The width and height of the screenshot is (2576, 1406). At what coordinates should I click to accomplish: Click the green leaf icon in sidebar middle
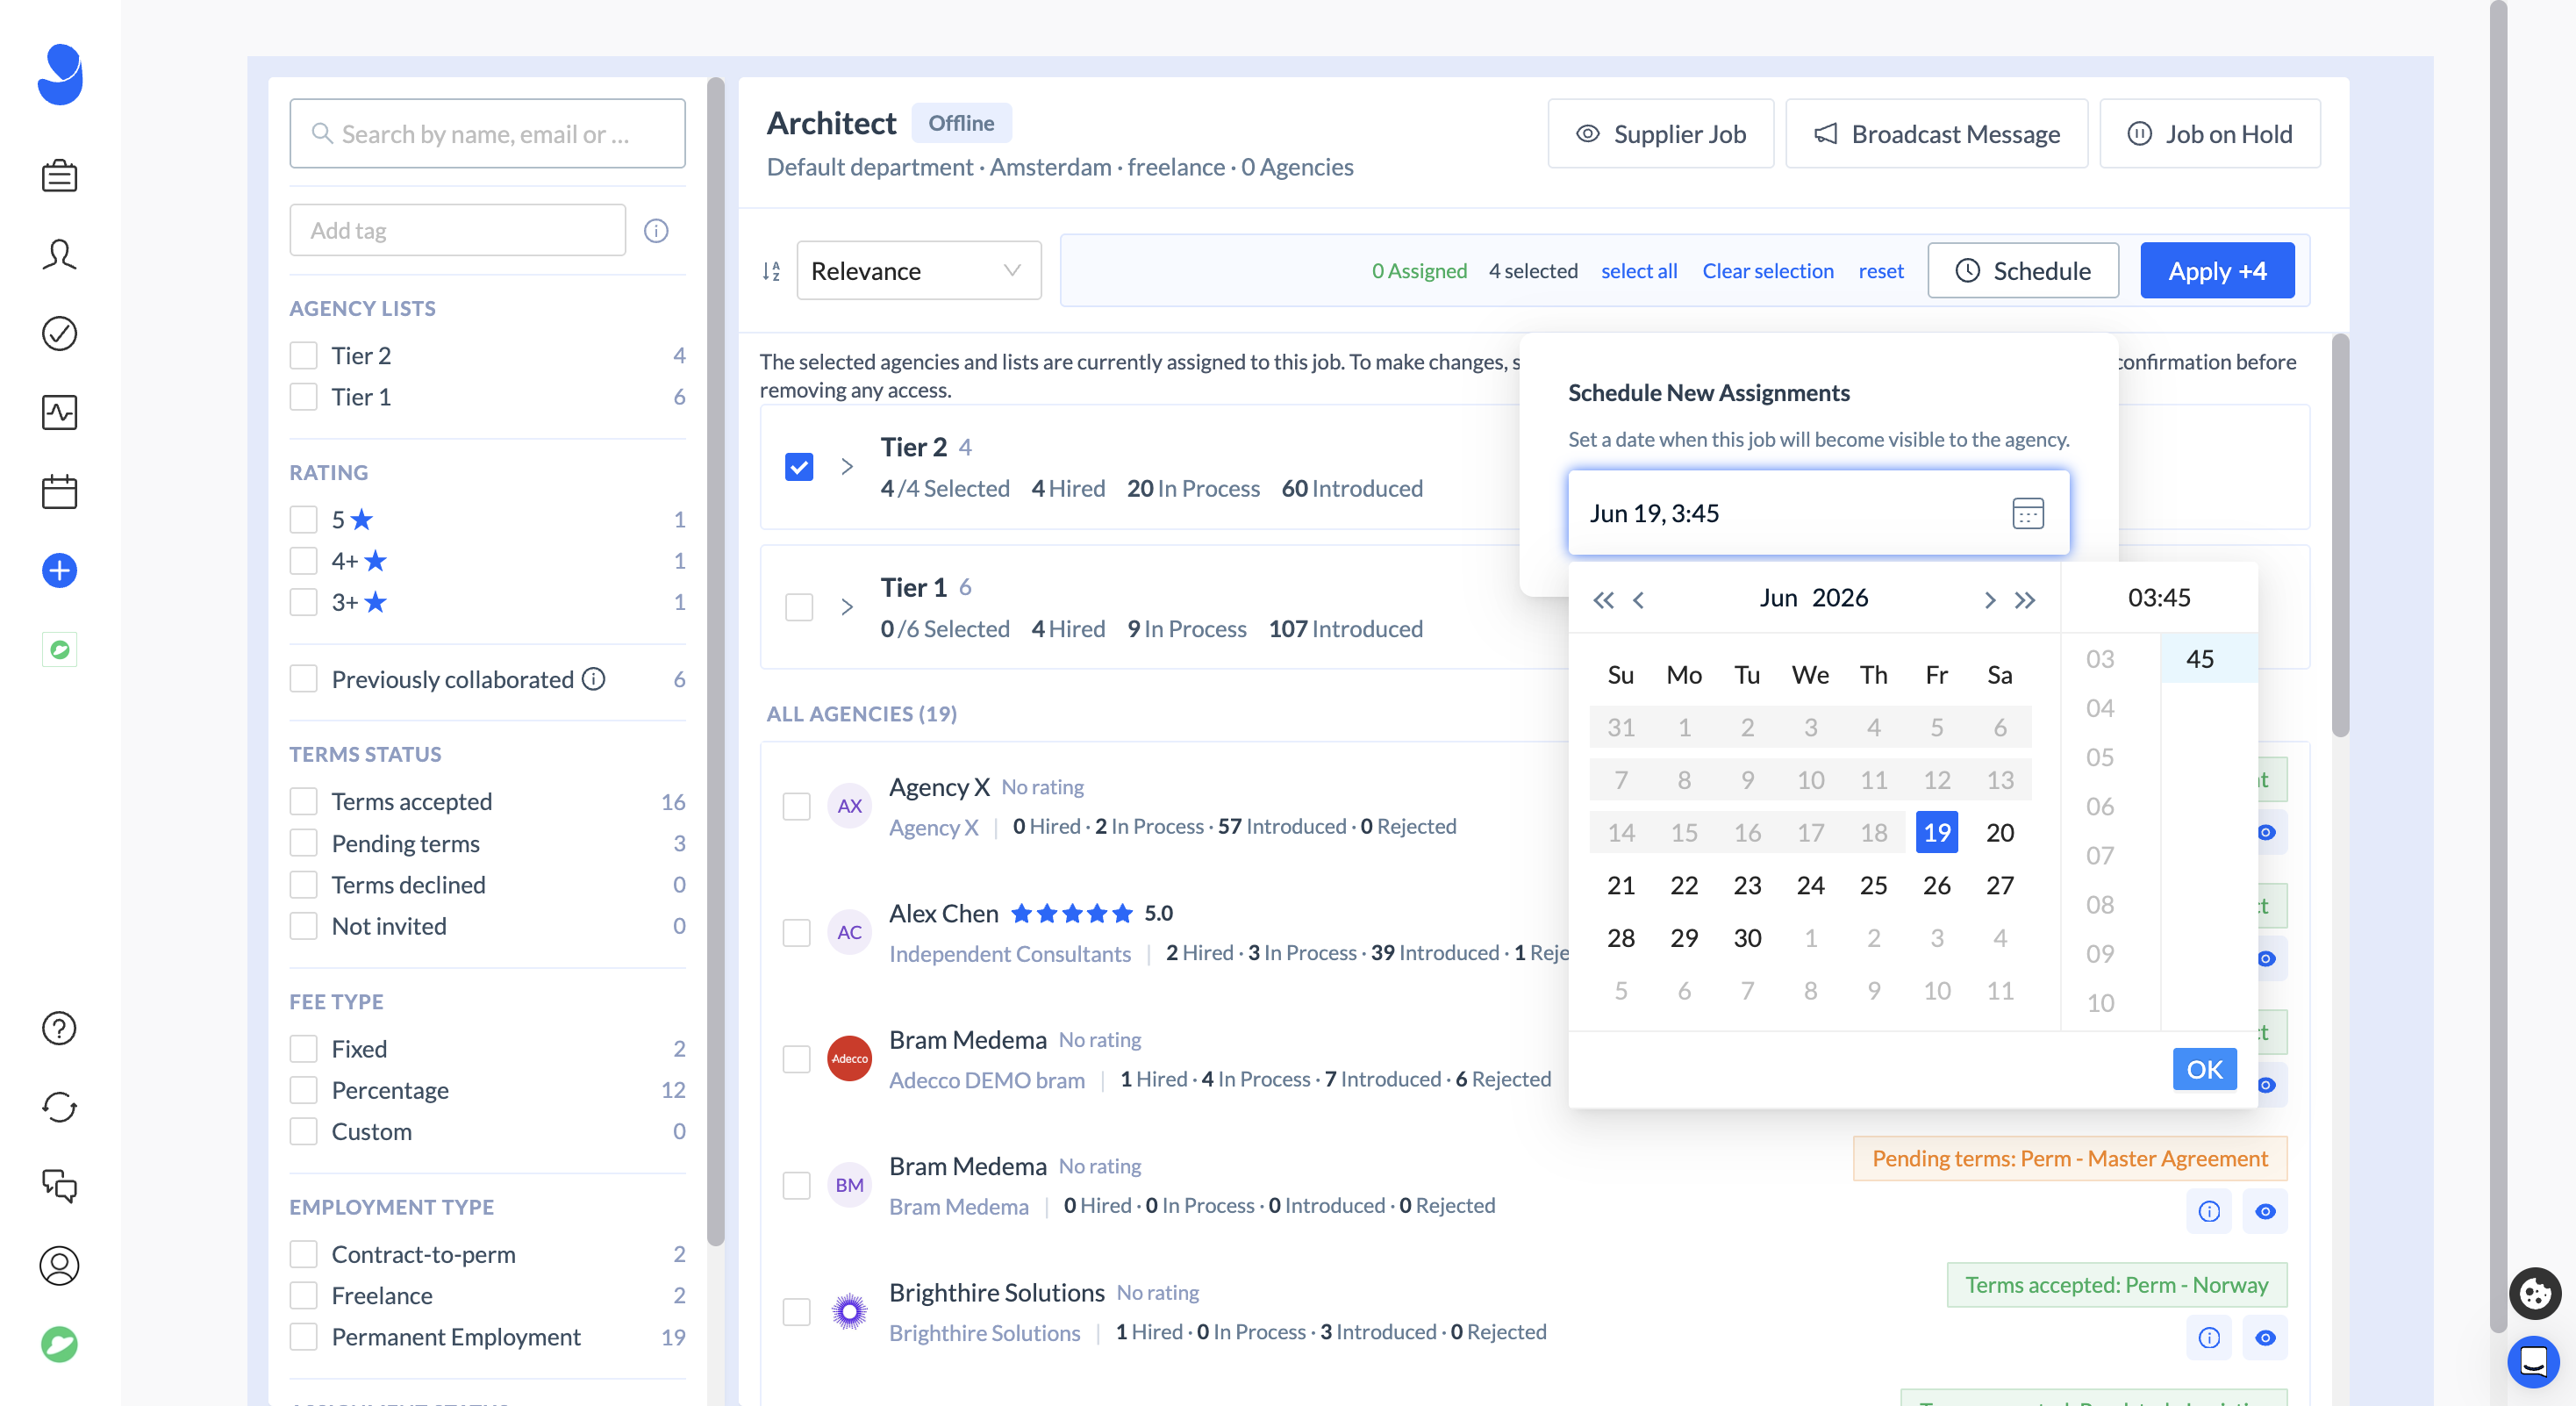(59, 650)
